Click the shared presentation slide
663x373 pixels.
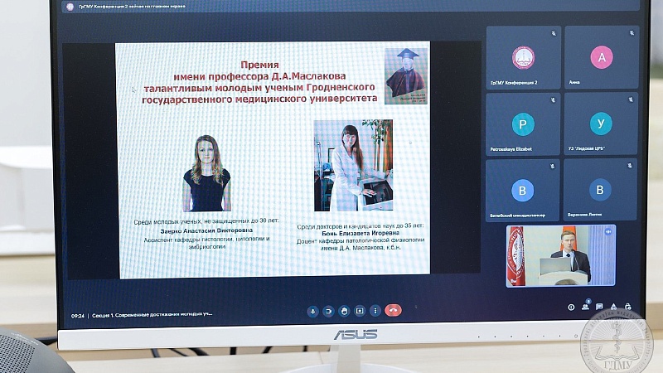[274, 159]
